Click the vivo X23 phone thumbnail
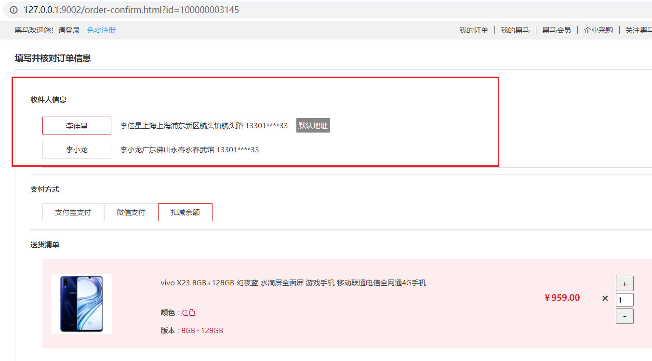The image size is (652, 361). [x=81, y=304]
